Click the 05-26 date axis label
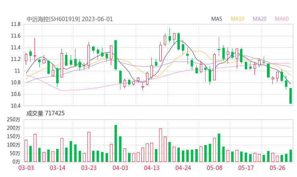The width and height of the screenshot is (297, 177). (x=277, y=168)
